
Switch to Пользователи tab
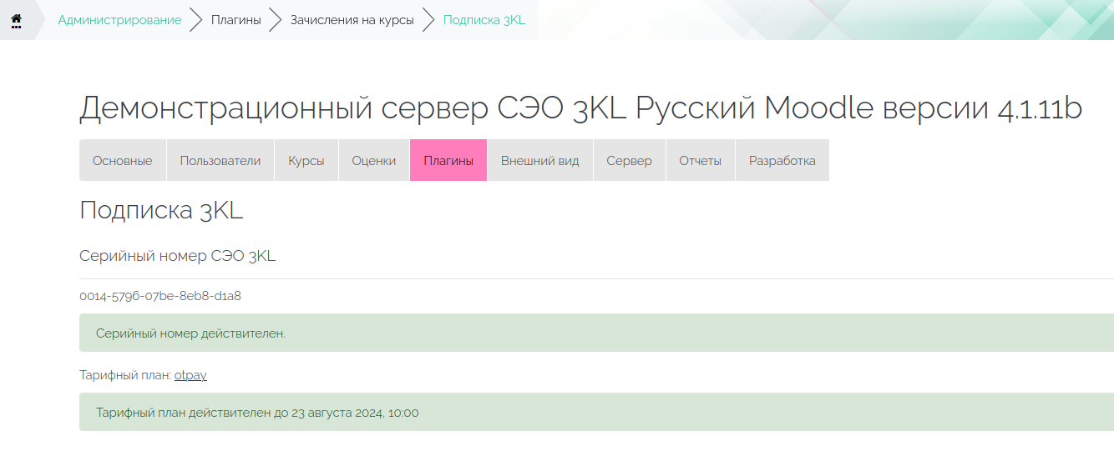220,160
